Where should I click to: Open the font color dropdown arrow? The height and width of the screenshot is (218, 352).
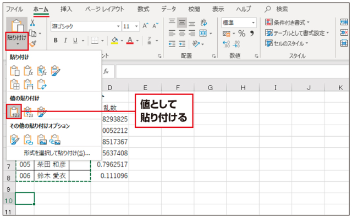coord(137,41)
